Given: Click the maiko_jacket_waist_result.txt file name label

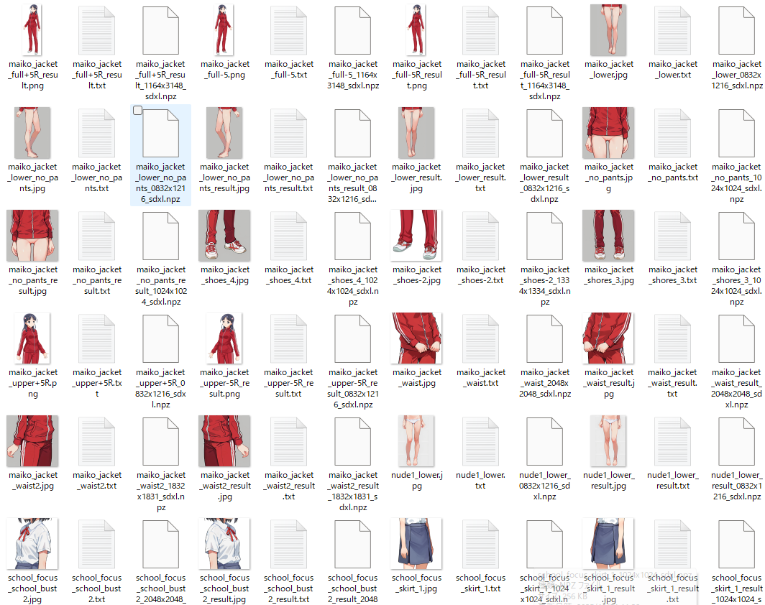Looking at the screenshot, I should click(672, 383).
